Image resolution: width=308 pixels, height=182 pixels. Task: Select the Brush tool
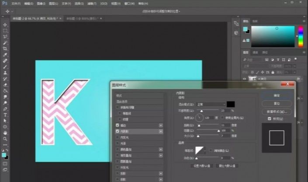point(5,67)
